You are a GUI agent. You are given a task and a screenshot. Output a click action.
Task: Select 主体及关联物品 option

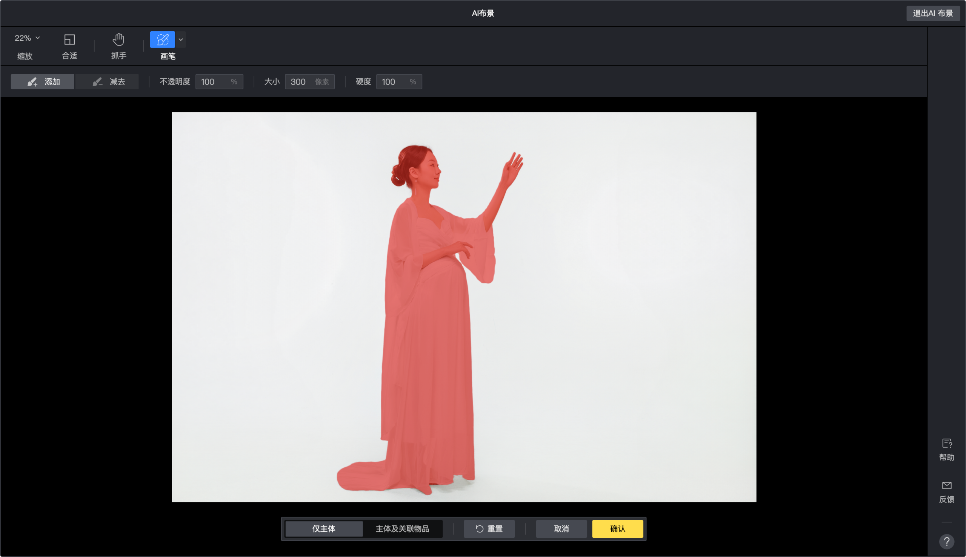click(x=402, y=529)
